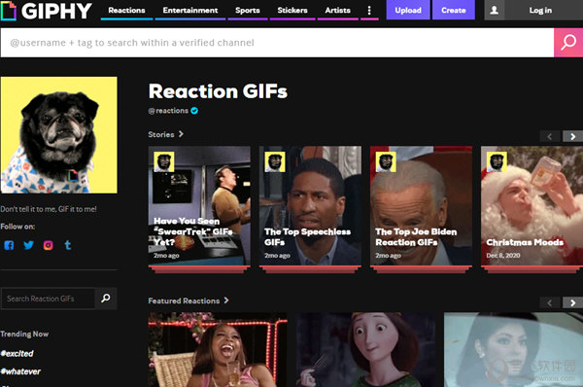This screenshot has height=387, width=583.
Task: Click the pug avatar on Speechless story
Action: tap(275, 161)
